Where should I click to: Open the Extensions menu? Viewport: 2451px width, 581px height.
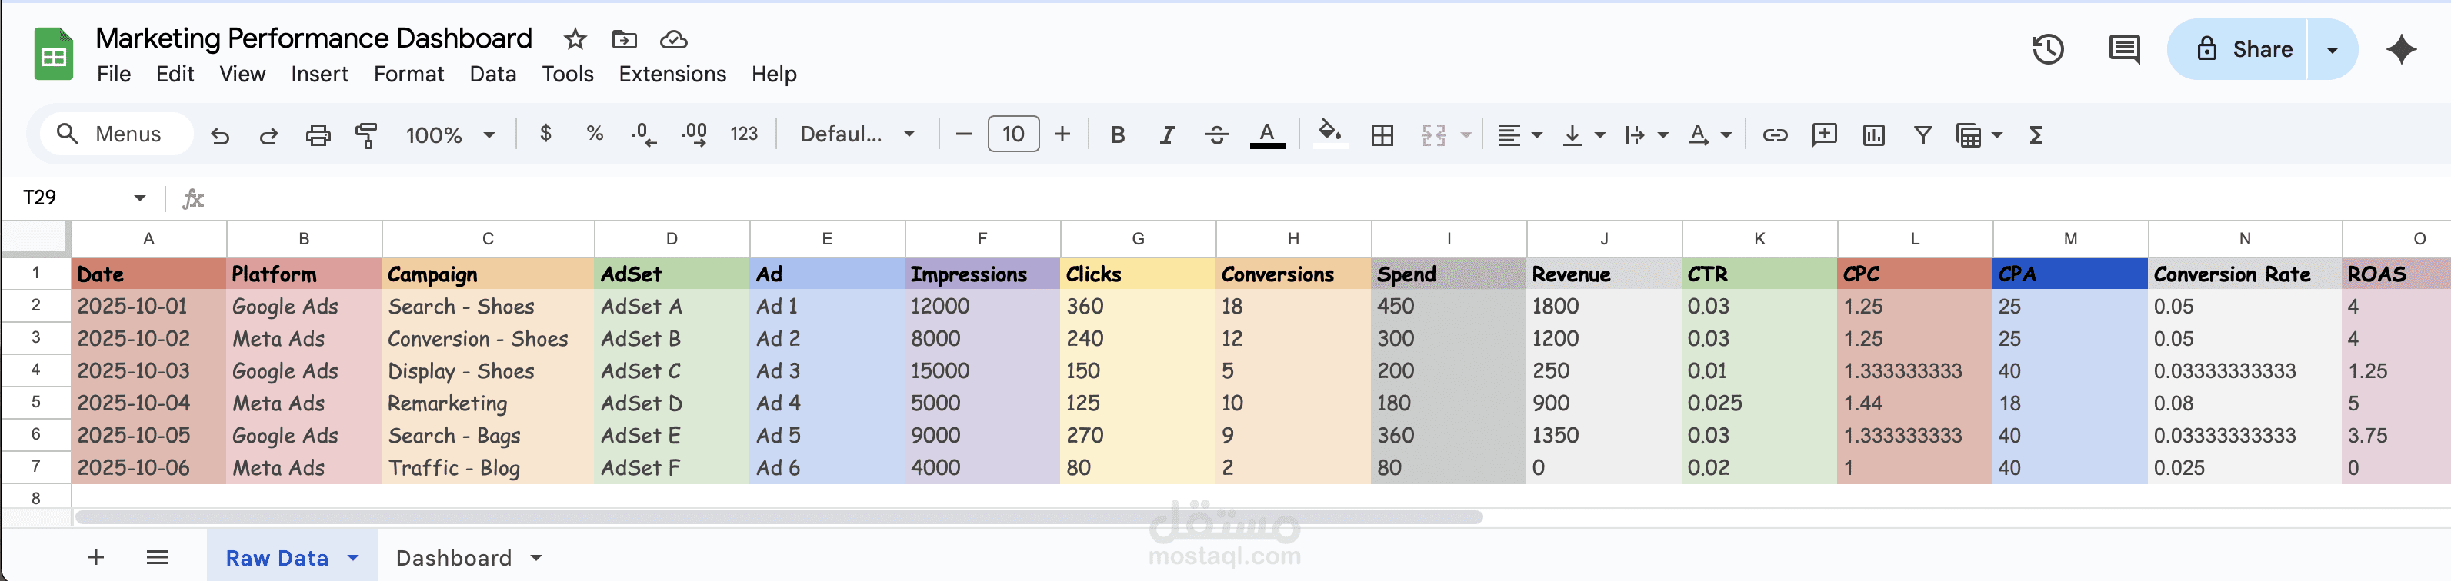672,75
